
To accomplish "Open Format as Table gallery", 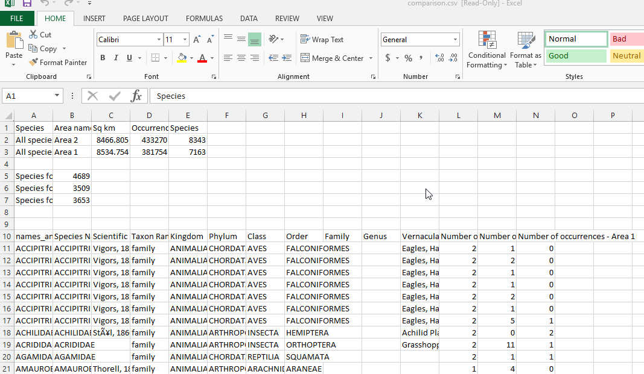I will (x=526, y=49).
